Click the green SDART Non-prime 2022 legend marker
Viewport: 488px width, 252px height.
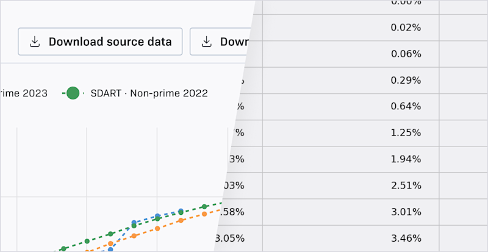73,93
